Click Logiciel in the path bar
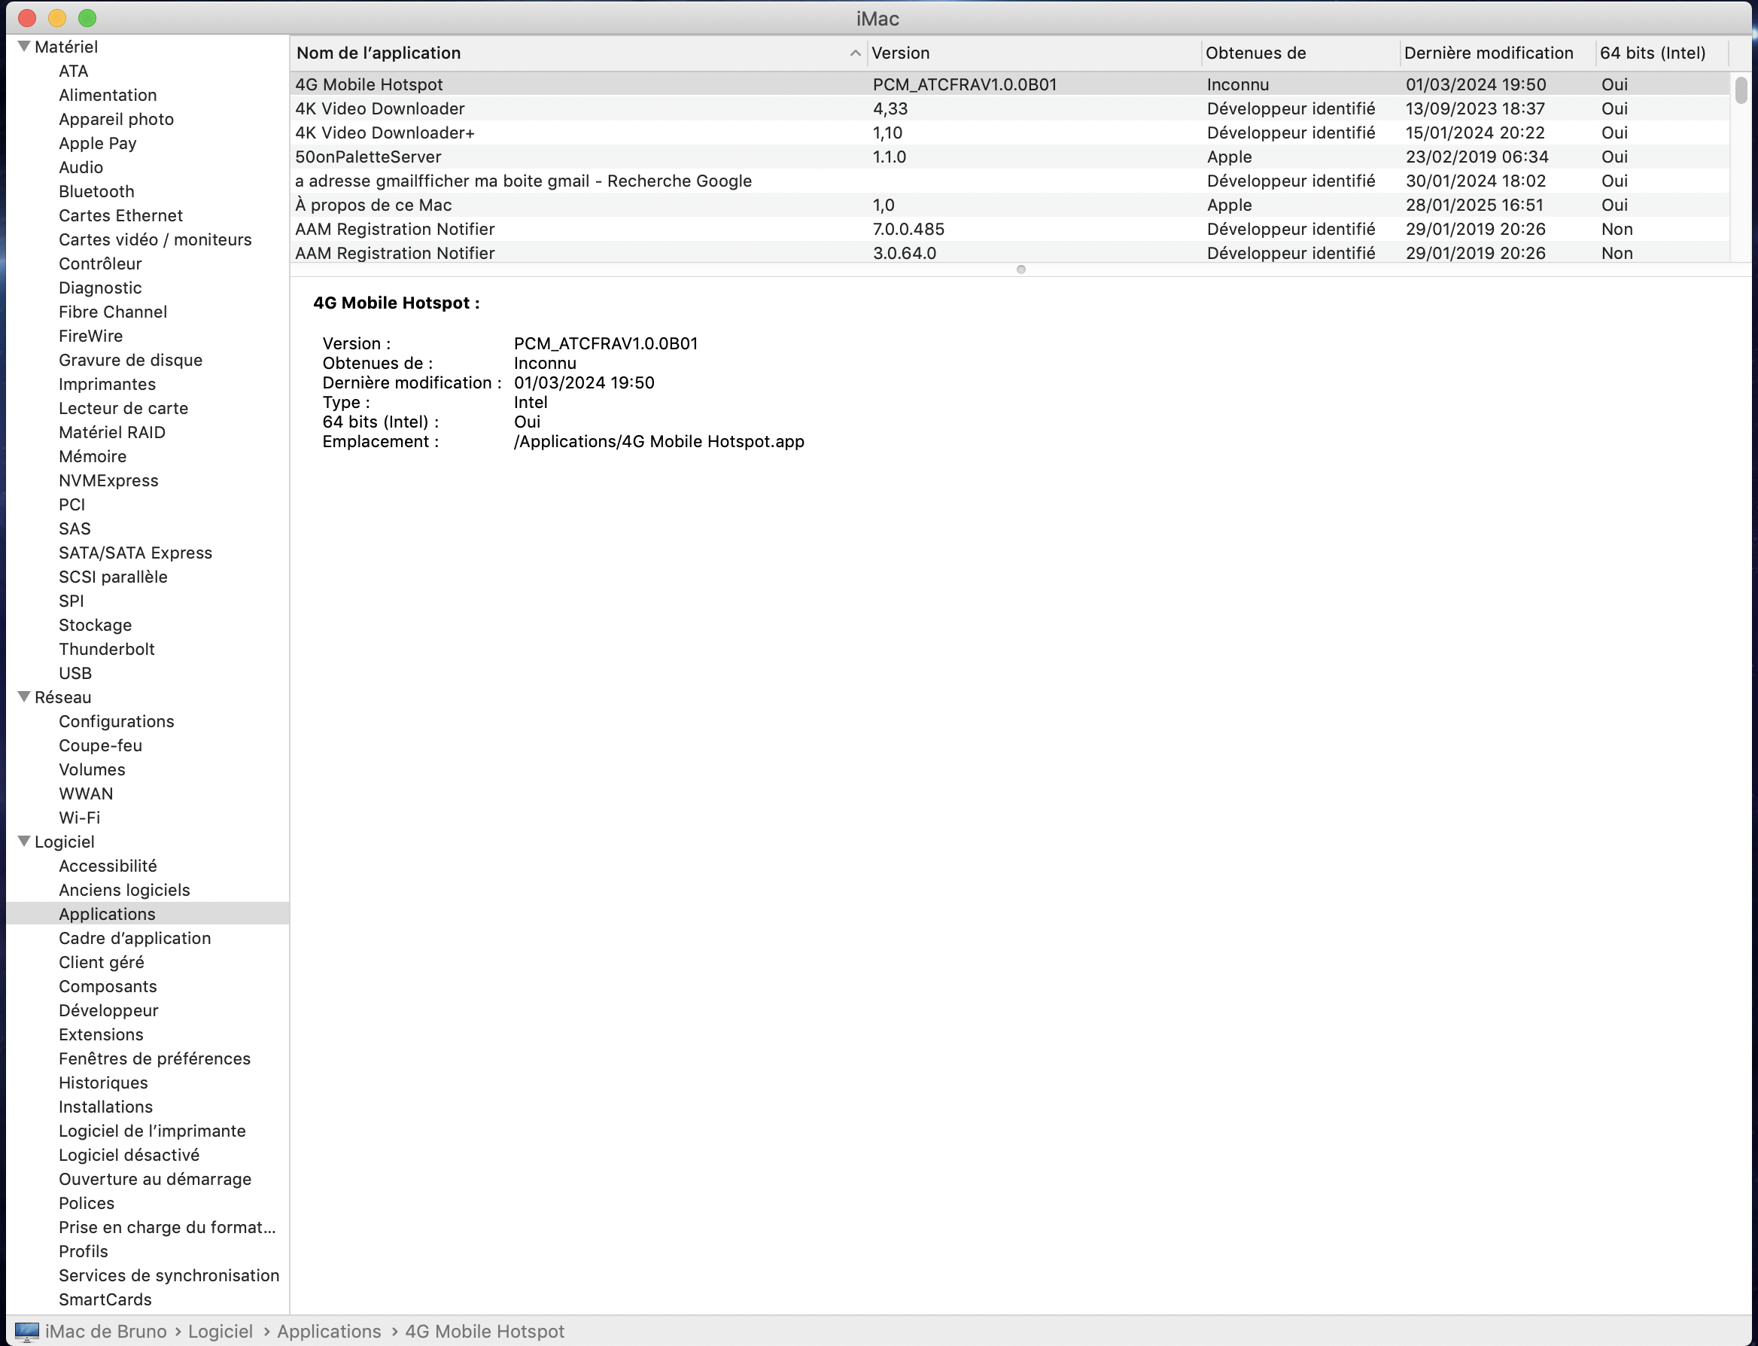The image size is (1758, 1346). 221,1332
